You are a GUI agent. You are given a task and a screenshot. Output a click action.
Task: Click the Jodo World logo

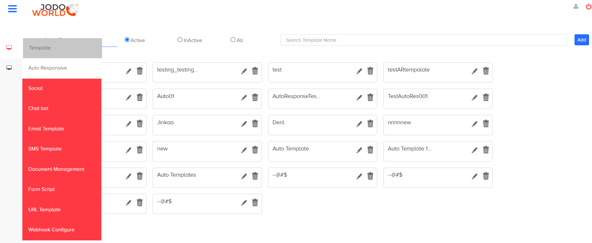(55, 10)
